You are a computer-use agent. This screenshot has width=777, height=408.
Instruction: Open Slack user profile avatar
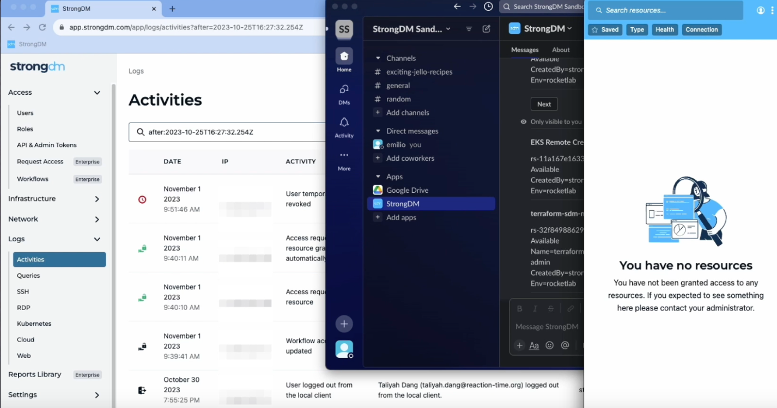pyautogui.click(x=344, y=349)
